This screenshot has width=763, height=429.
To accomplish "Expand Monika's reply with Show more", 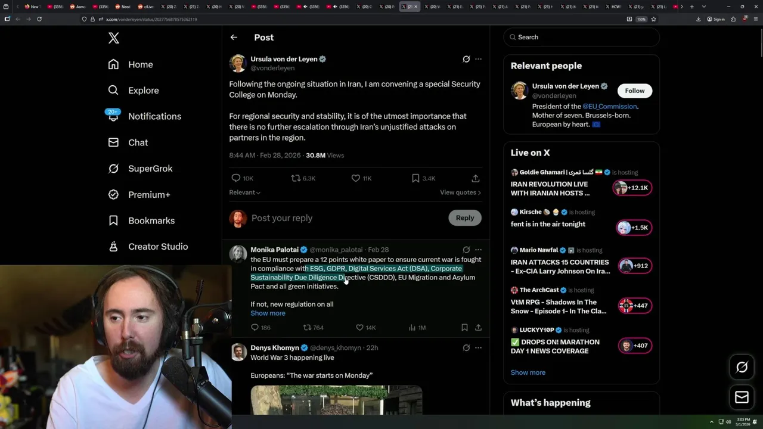I will pyautogui.click(x=268, y=313).
